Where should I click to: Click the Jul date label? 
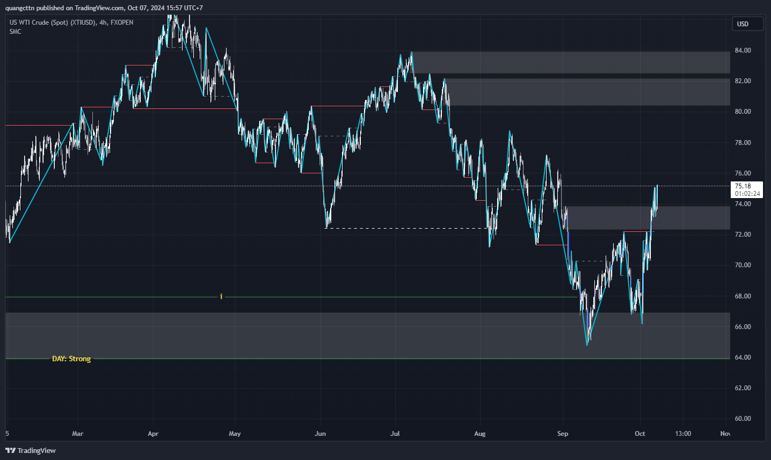[395, 434]
